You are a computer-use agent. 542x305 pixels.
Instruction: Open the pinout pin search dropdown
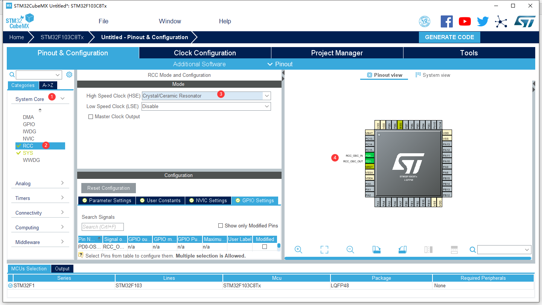(x=527, y=250)
